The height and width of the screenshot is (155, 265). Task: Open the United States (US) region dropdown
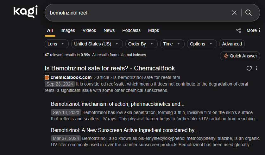(x=97, y=44)
